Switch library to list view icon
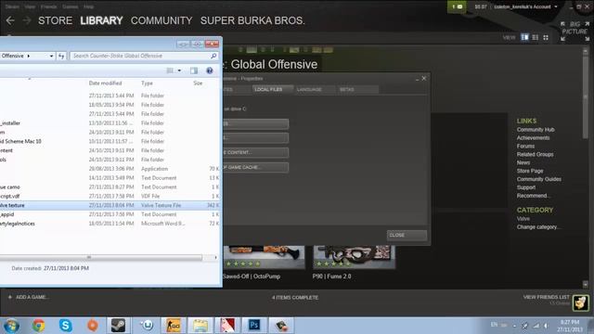594x334 pixels. [x=536, y=37]
